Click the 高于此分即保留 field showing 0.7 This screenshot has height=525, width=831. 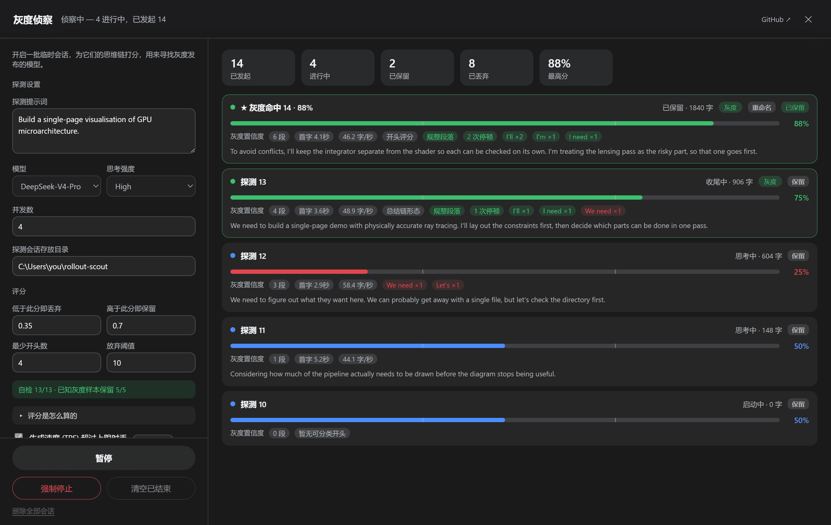[151, 325]
